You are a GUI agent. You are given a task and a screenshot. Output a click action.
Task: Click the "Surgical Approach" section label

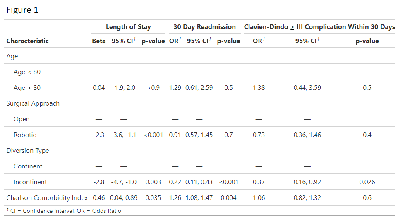tap(33, 103)
